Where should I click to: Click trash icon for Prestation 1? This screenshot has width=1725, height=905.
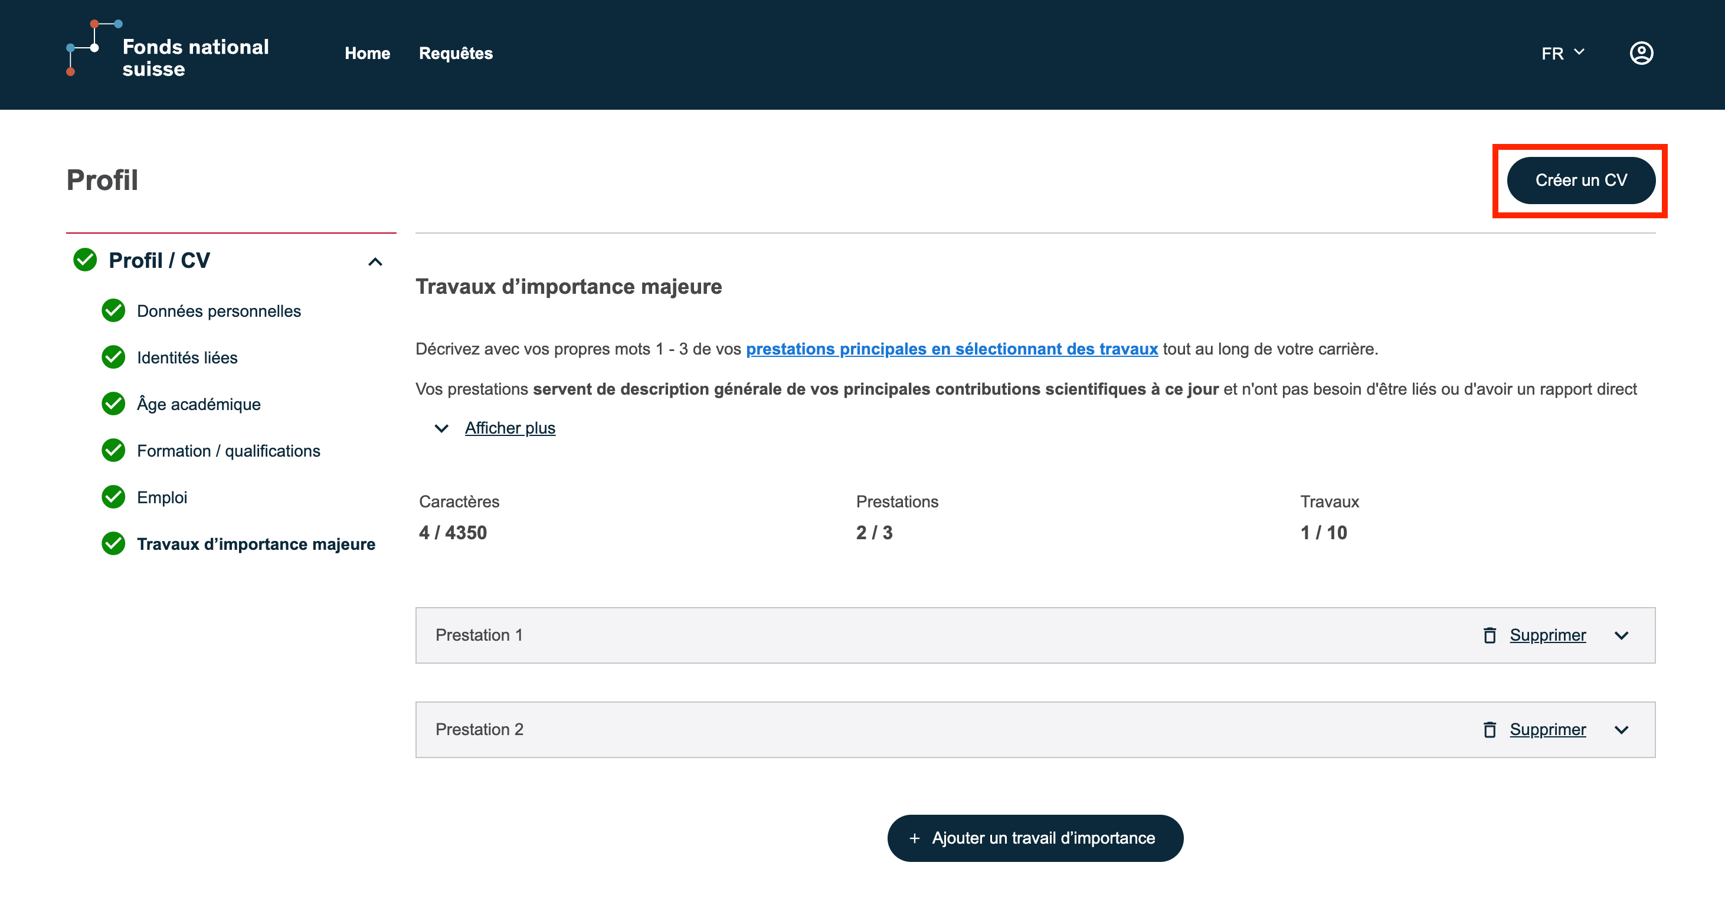pos(1490,635)
